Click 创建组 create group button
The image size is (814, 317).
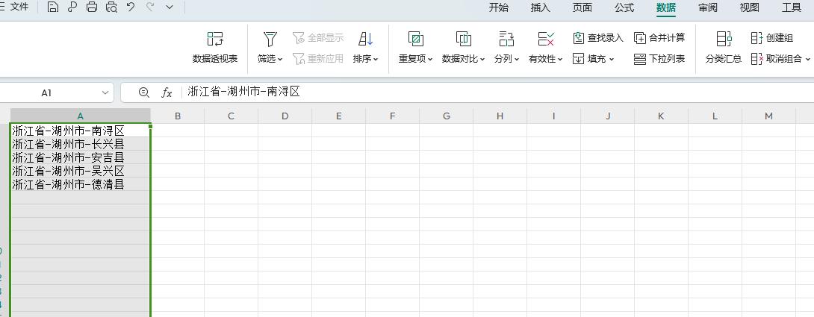[772, 38]
